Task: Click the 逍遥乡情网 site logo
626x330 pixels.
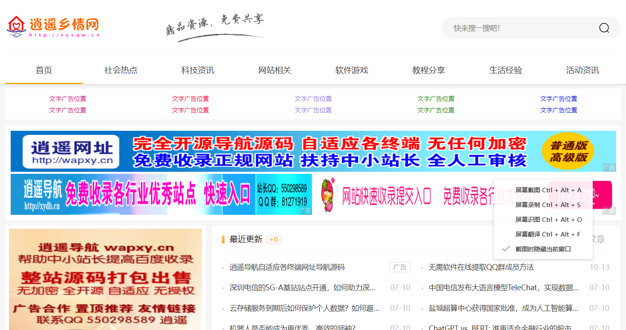Action: click(x=53, y=27)
